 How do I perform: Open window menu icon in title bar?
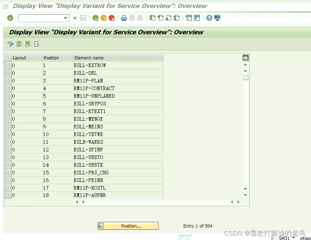click(x=6, y=7)
